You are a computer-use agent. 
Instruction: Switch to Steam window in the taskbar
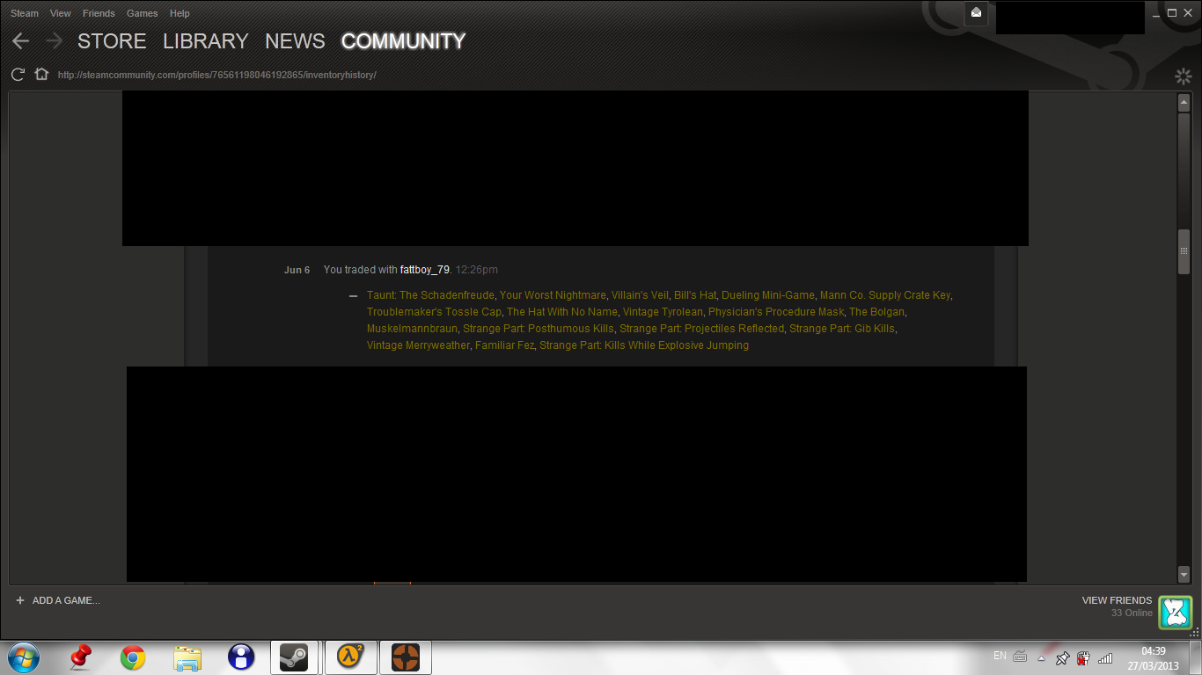[x=294, y=657]
